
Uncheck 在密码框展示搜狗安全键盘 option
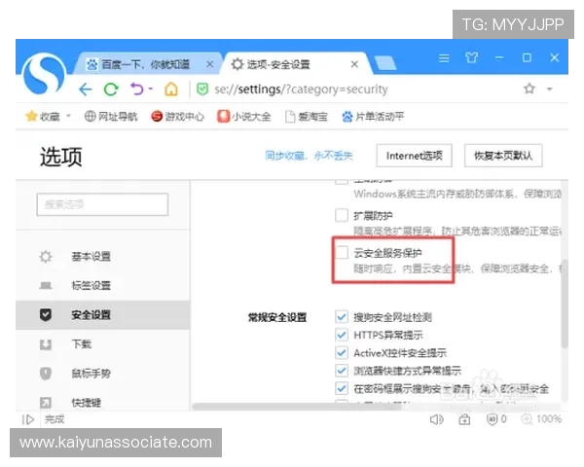click(x=342, y=388)
